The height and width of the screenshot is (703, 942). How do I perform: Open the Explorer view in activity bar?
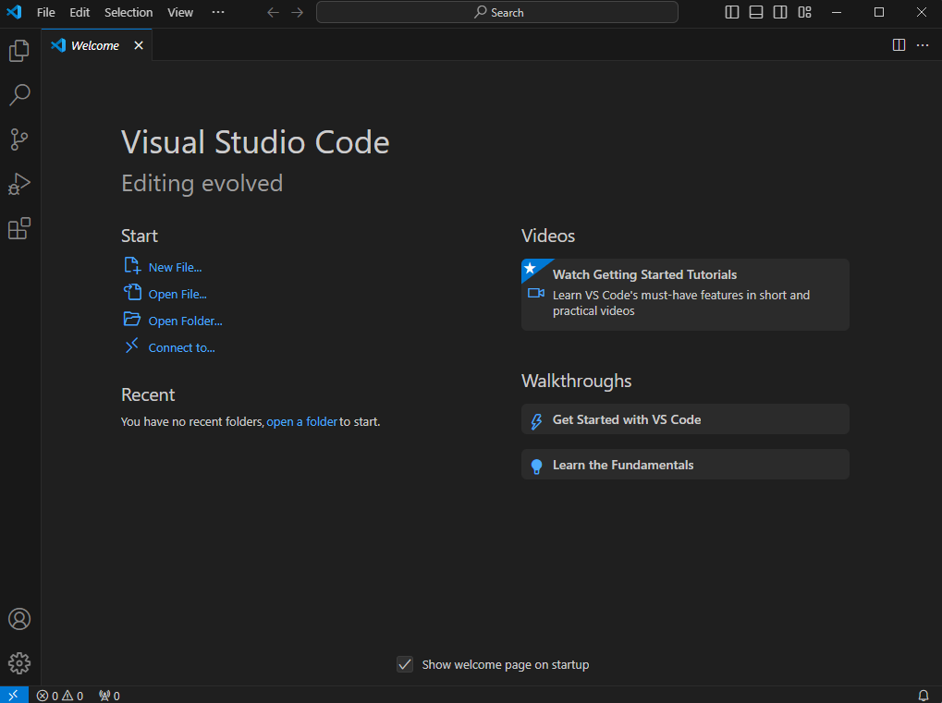[x=19, y=51]
